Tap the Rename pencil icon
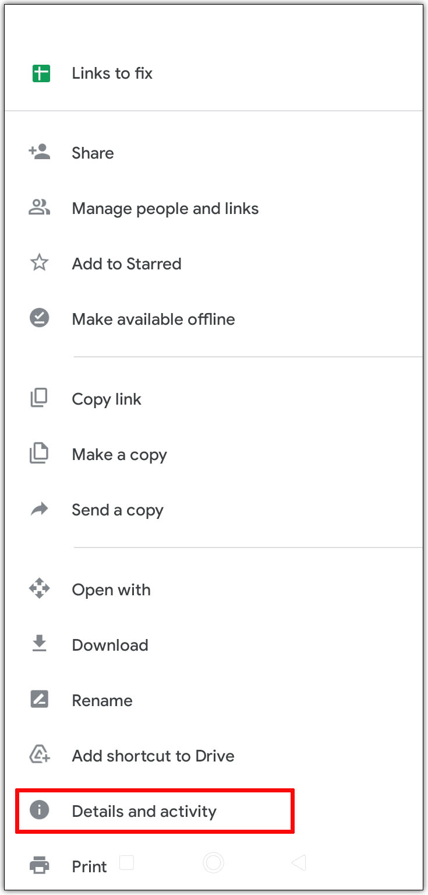The width and height of the screenshot is (428, 895). (40, 700)
